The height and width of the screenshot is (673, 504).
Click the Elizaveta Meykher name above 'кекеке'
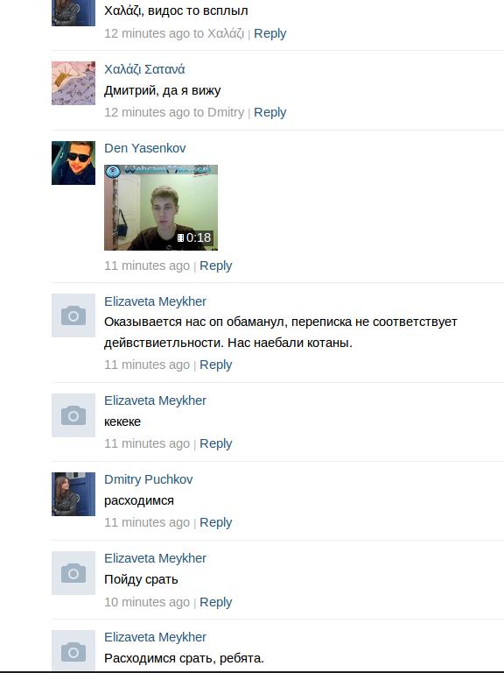[x=155, y=400]
